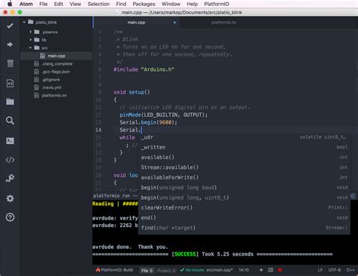
Task: Open platformio.ini in the tree view
Action: coord(54,96)
